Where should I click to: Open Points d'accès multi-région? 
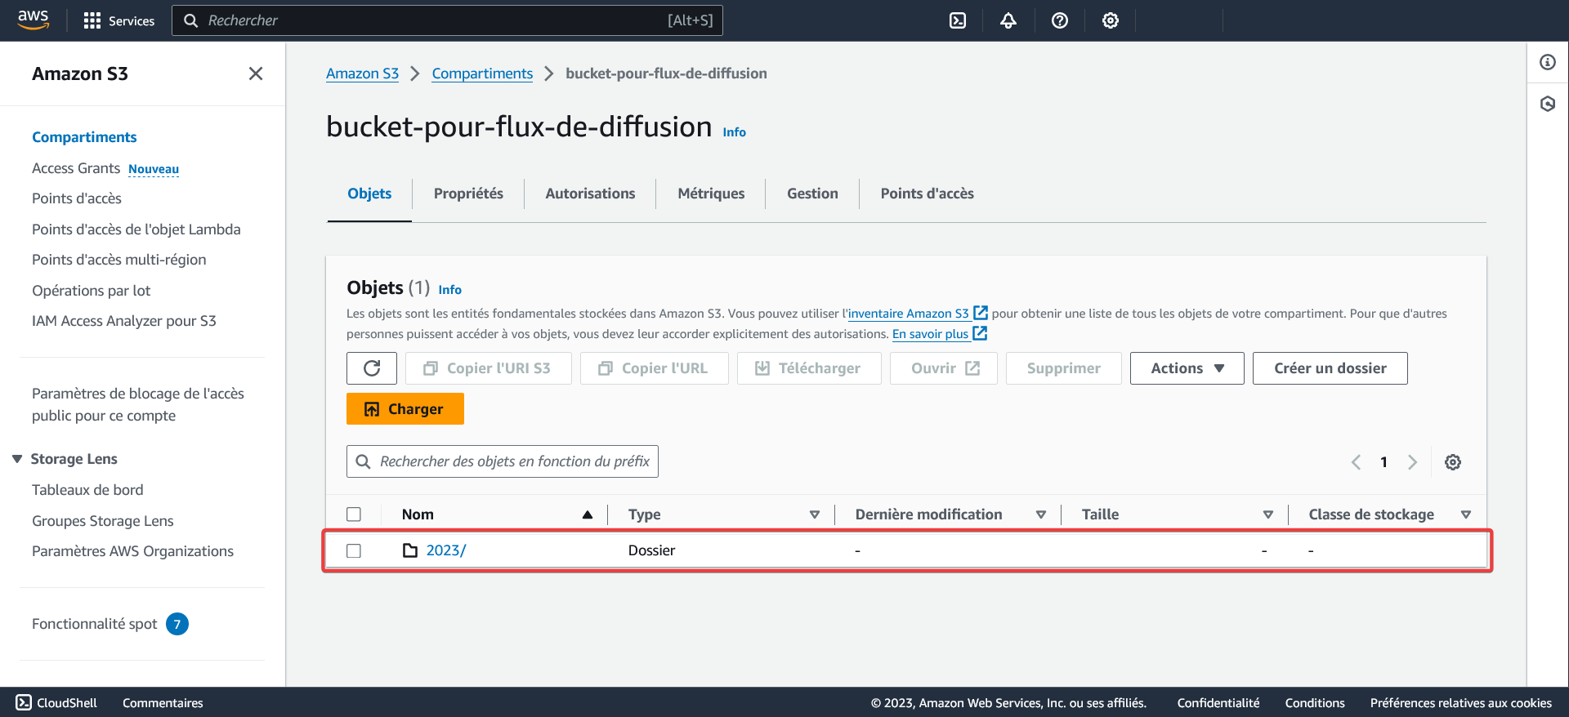click(119, 260)
